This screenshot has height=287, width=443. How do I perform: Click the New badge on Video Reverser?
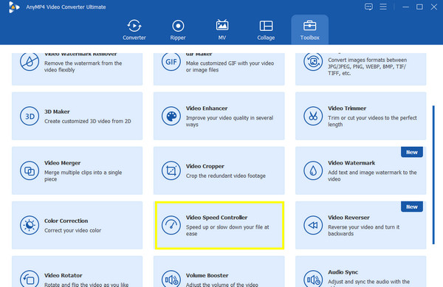point(412,207)
